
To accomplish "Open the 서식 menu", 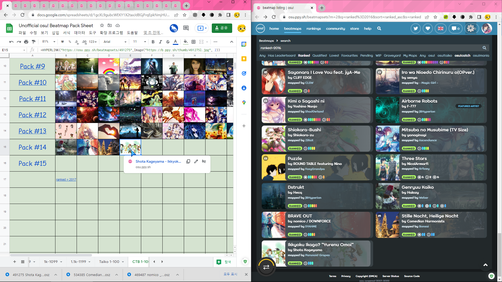I will click(x=67, y=33).
